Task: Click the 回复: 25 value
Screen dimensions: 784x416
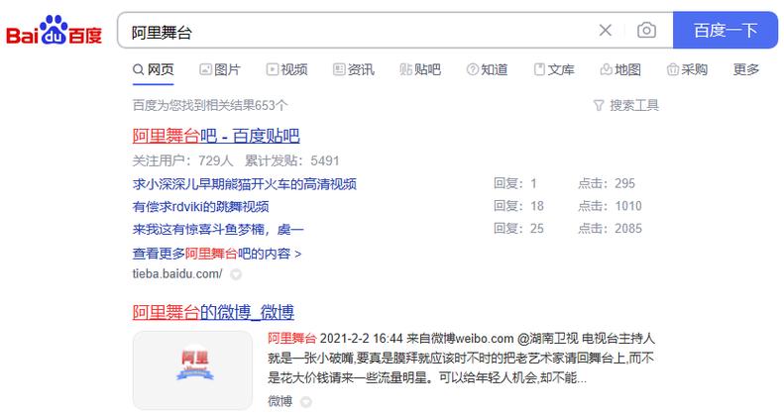Action: [x=518, y=228]
